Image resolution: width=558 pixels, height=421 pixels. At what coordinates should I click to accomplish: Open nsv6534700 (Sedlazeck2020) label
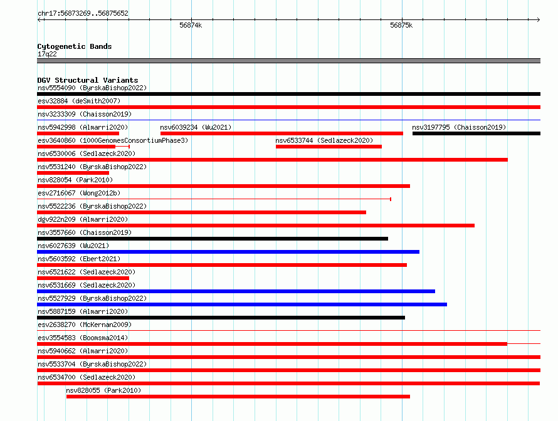pyautogui.click(x=87, y=377)
